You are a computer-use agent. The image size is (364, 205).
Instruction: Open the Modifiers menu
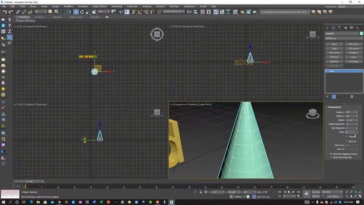pyautogui.click(x=68, y=6)
